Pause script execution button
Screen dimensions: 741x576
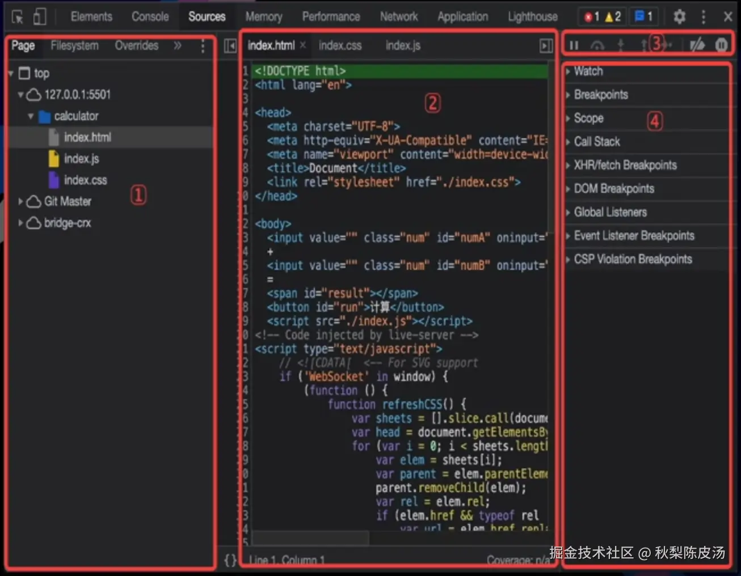574,45
